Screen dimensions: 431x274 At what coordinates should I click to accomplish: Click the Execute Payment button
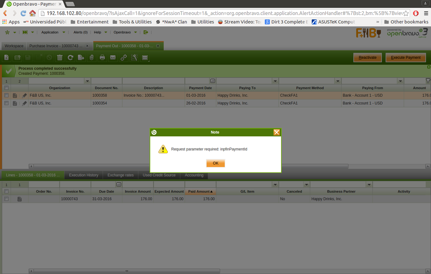pyautogui.click(x=406, y=58)
